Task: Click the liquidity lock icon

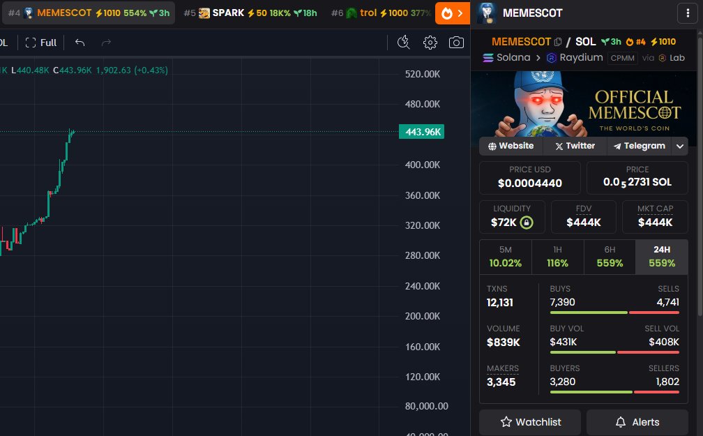Action: pos(527,223)
